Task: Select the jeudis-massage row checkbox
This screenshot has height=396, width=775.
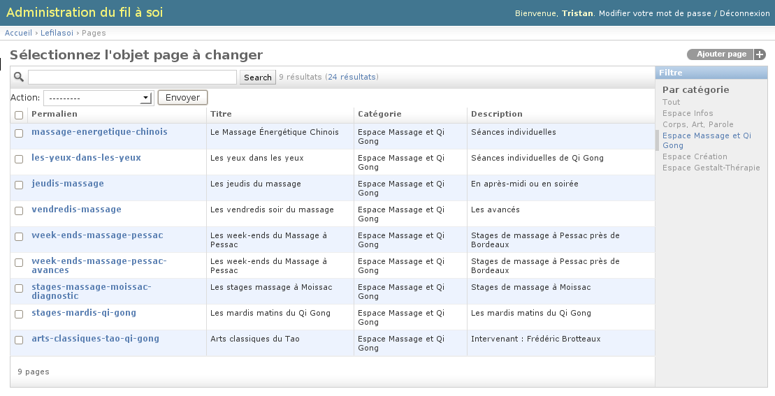Action: tap(19, 184)
